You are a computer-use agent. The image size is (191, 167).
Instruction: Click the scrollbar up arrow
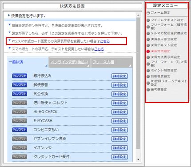(x=138, y=15)
